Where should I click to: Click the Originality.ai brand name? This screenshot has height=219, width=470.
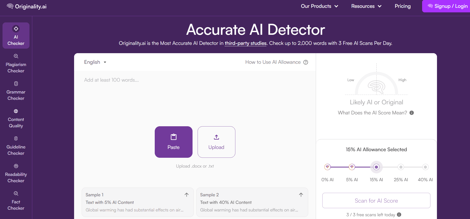coord(31,7)
